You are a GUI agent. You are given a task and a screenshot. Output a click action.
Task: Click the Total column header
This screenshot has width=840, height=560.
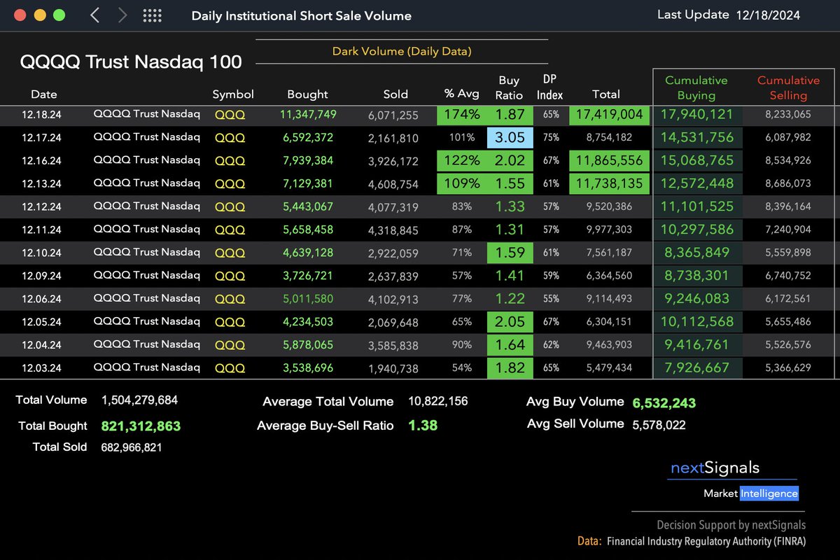coord(605,94)
